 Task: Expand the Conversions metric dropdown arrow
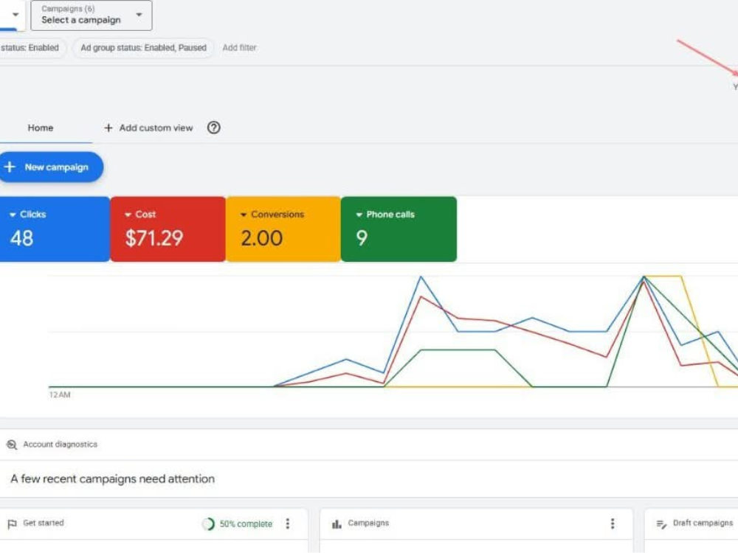pos(244,215)
